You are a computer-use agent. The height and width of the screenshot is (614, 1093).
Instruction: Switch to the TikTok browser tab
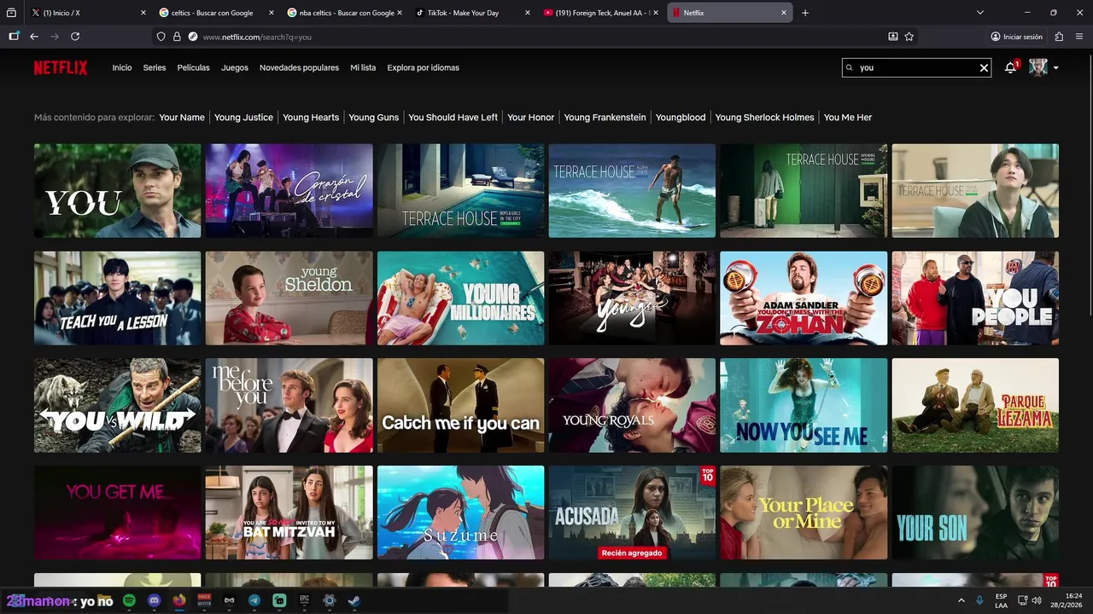coord(472,13)
